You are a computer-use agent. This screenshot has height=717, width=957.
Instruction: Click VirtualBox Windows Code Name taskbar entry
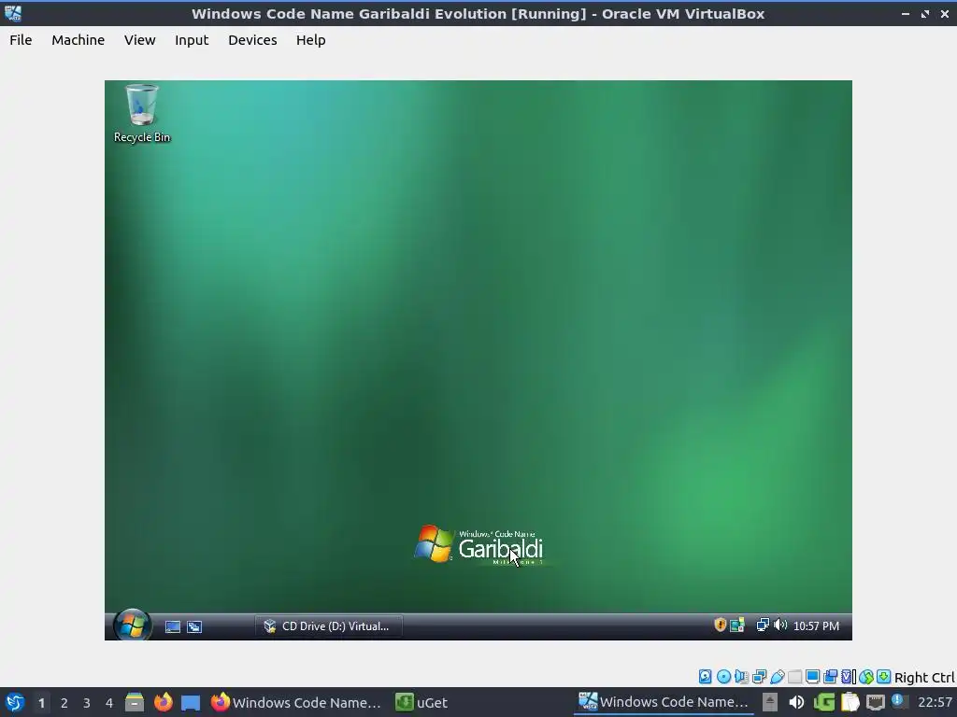tap(664, 702)
